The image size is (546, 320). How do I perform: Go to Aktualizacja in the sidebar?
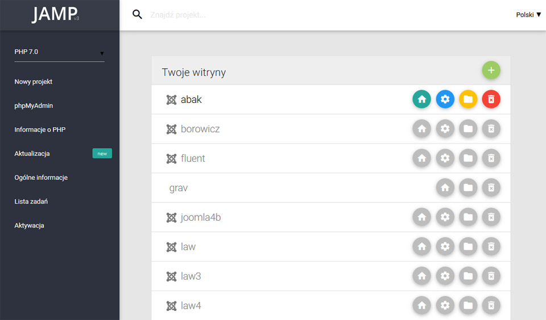point(32,154)
